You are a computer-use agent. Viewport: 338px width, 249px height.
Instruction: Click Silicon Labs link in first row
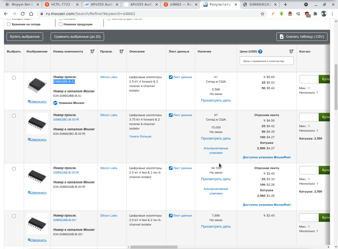click(109, 77)
